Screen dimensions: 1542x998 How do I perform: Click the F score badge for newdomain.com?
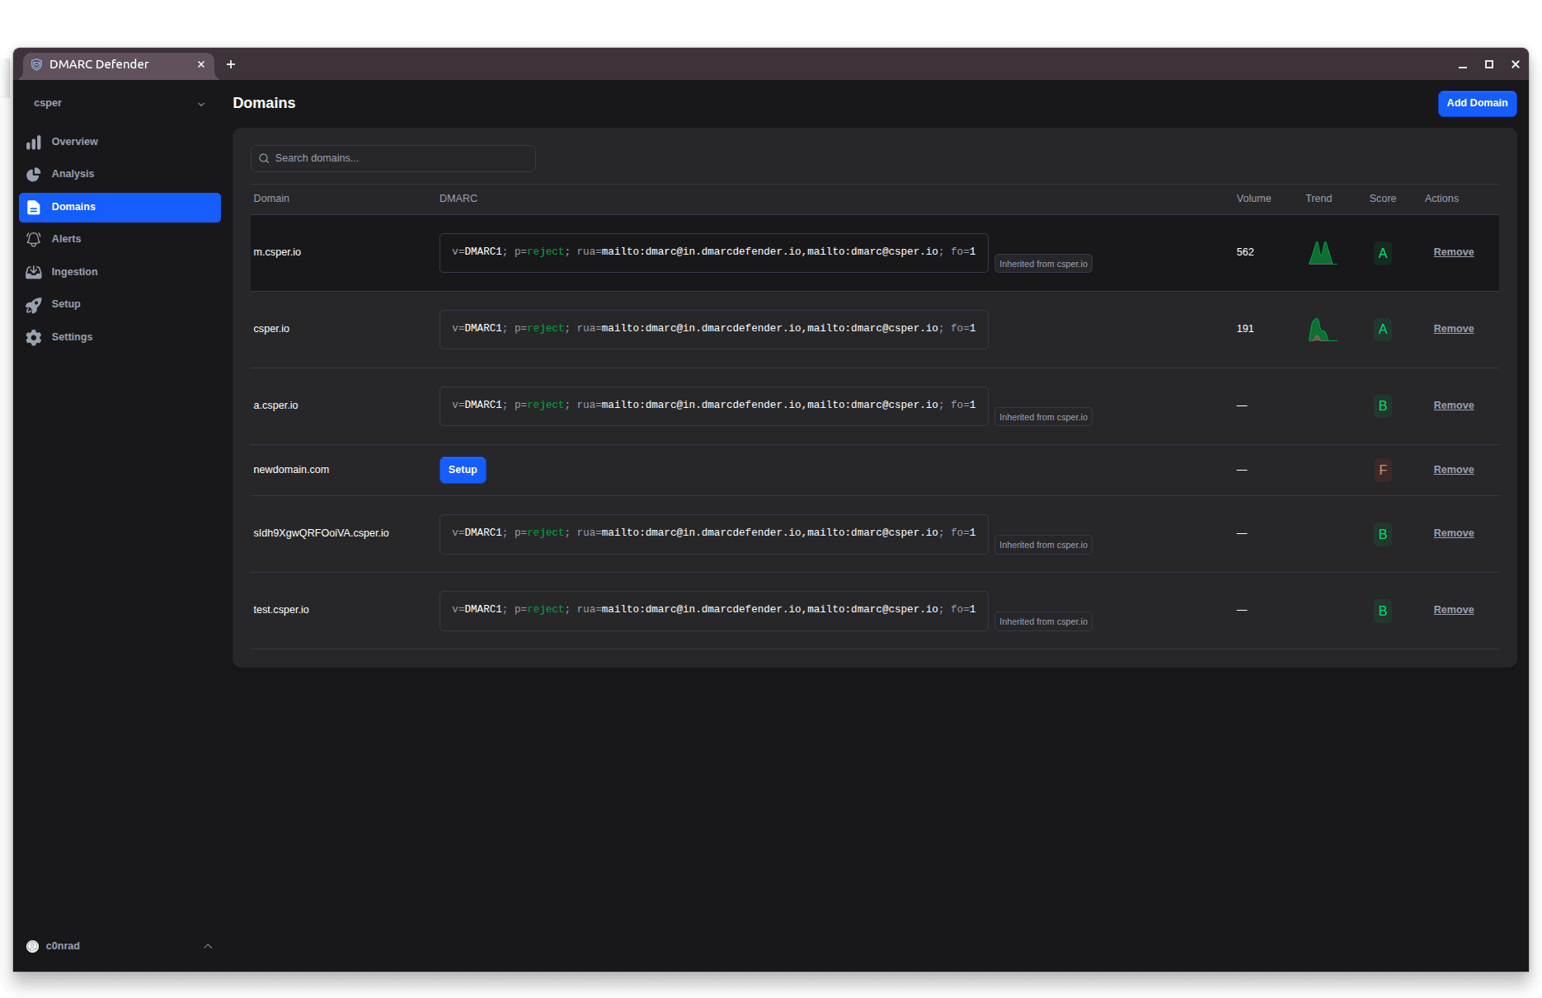tap(1383, 470)
